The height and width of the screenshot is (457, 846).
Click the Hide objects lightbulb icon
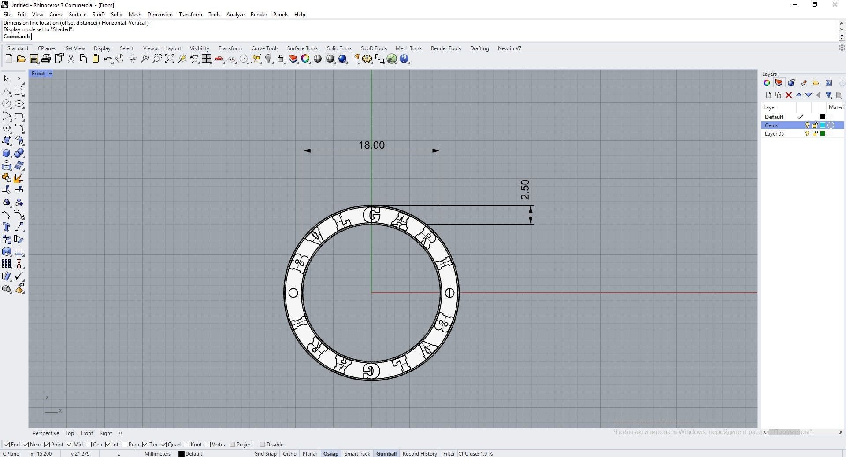click(x=268, y=59)
